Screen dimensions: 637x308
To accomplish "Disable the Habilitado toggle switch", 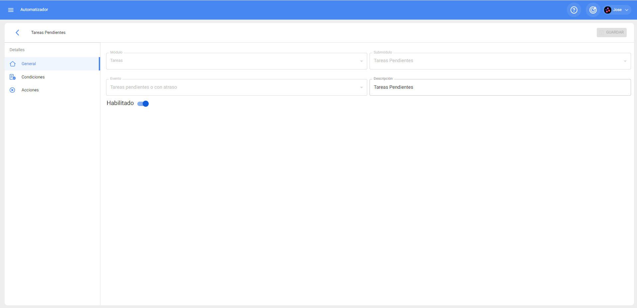I will [x=143, y=104].
